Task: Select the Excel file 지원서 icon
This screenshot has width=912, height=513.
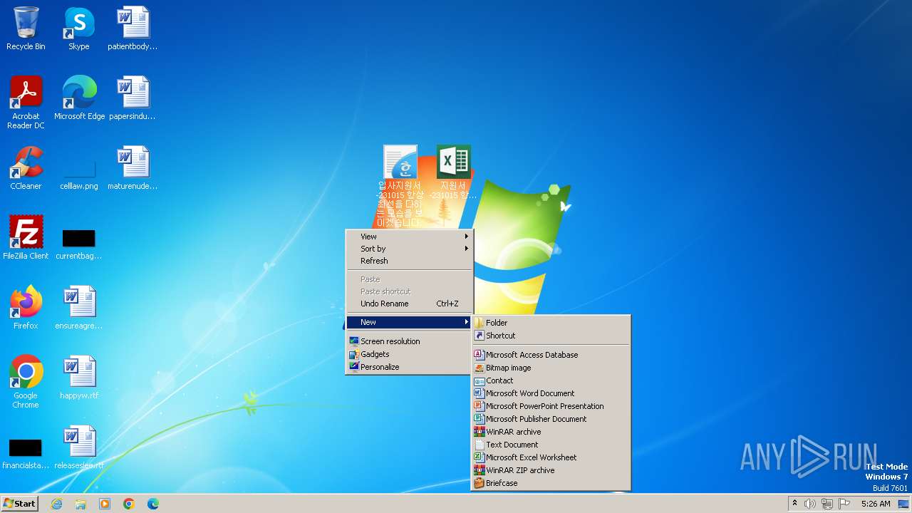Action: (453, 172)
